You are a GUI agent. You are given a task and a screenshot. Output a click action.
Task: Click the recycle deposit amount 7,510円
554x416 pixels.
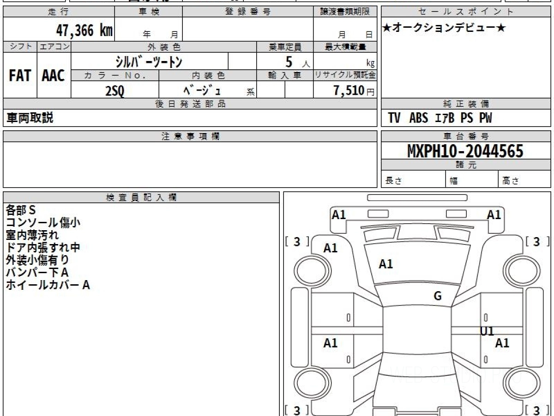click(x=353, y=90)
